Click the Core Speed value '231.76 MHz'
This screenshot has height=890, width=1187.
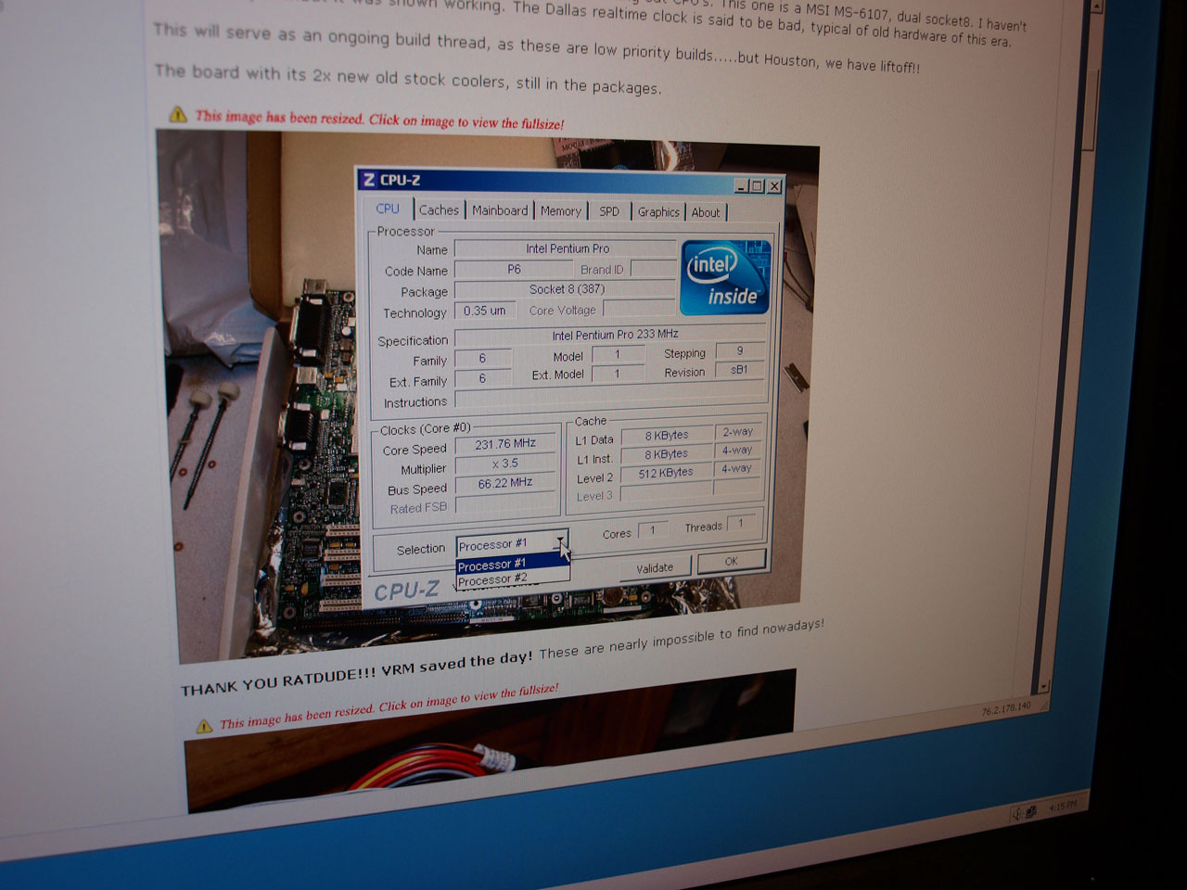point(505,443)
